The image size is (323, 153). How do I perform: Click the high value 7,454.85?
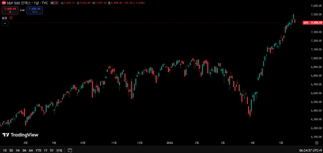coord(85,3)
